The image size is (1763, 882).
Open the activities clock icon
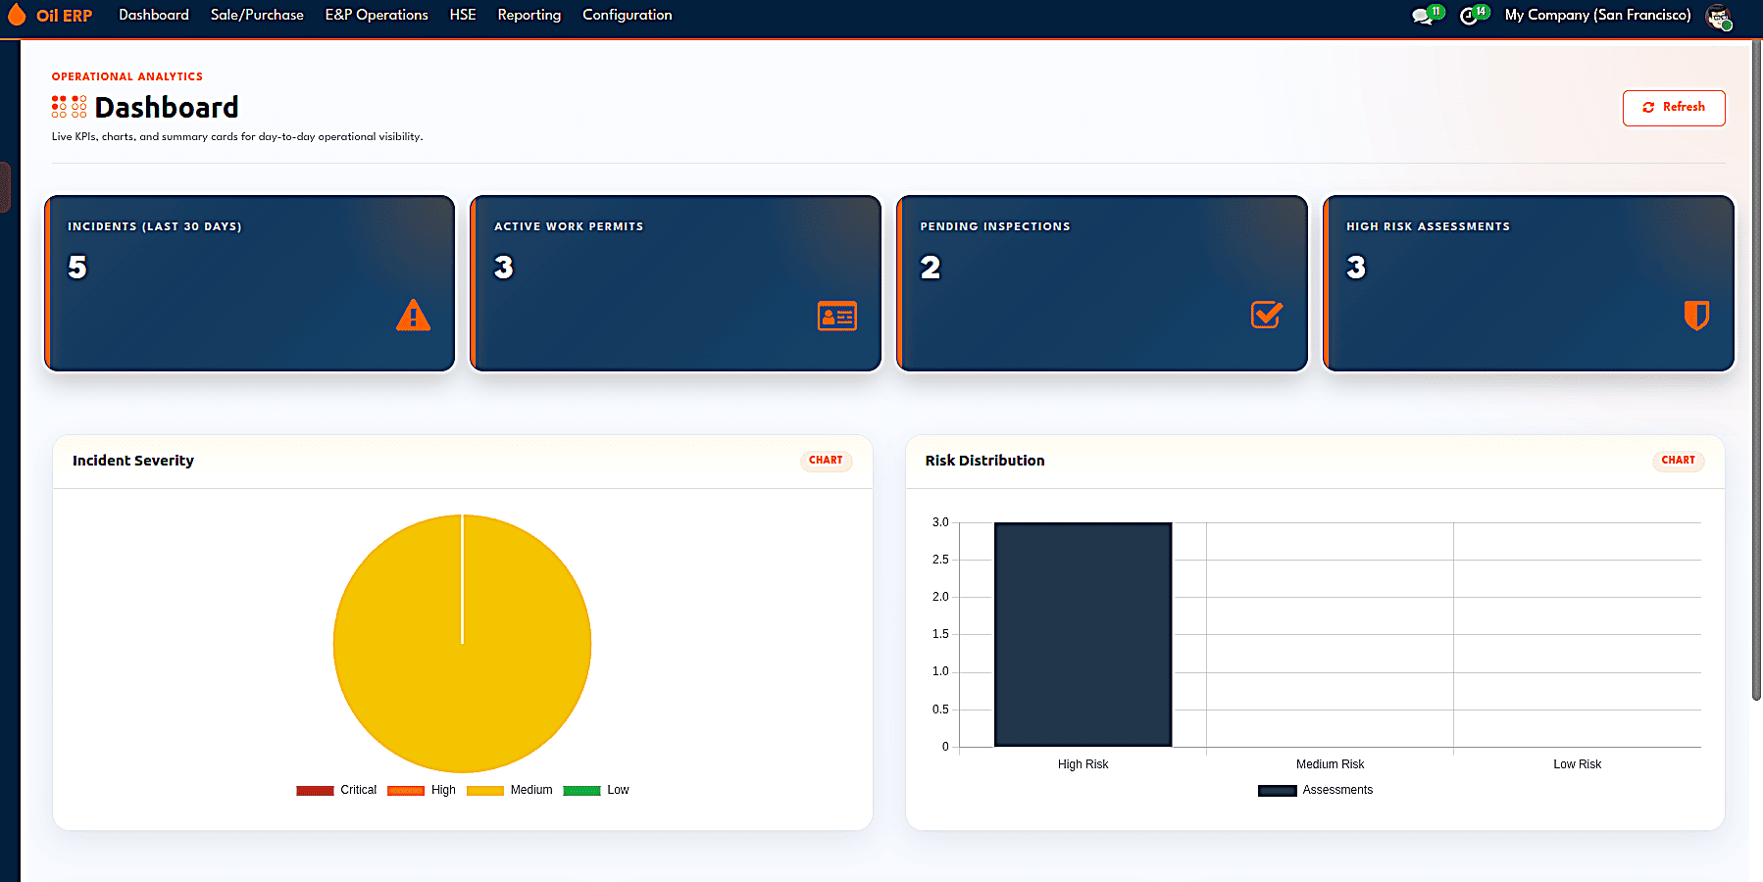[1468, 16]
